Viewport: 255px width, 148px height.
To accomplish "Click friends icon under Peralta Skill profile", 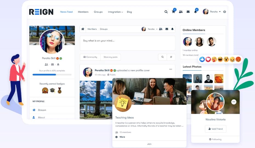I will pos(46,65).
